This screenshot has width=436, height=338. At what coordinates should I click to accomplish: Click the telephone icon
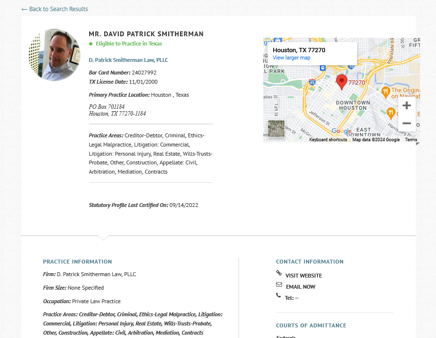click(278, 295)
